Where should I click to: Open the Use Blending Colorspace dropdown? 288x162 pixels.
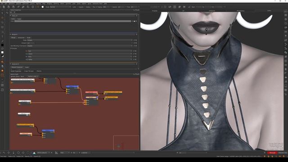click(x=80, y=46)
